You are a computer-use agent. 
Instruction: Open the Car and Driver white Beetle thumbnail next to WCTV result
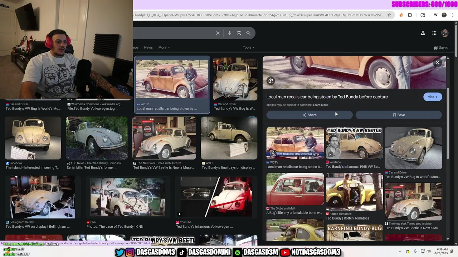235,79
